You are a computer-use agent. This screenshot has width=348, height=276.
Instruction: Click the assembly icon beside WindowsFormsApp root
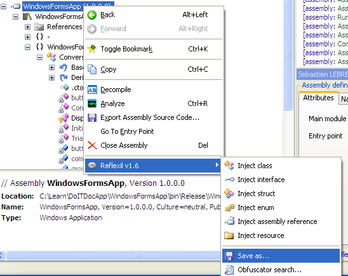click(15, 6)
